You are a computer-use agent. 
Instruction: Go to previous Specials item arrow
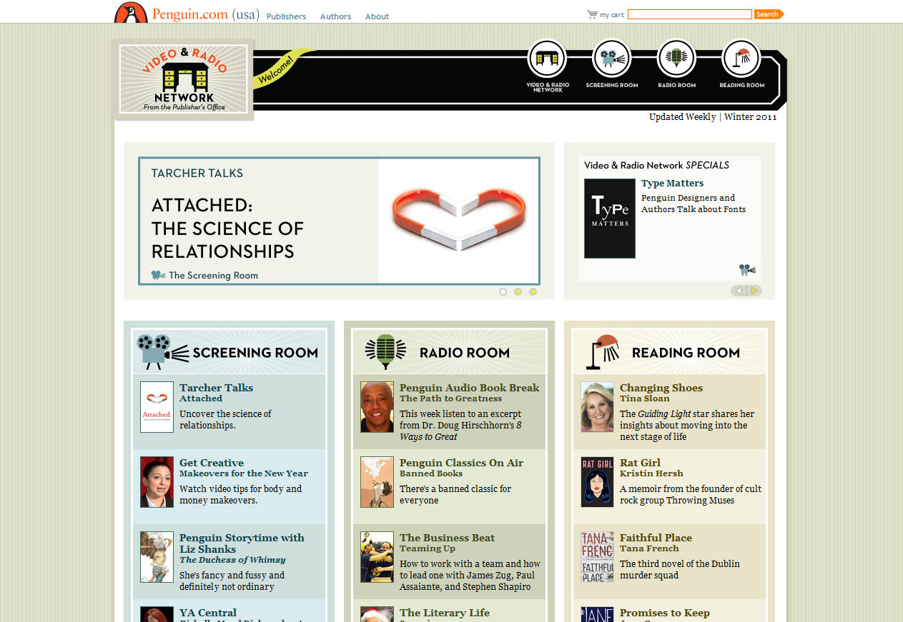pyautogui.click(x=739, y=291)
